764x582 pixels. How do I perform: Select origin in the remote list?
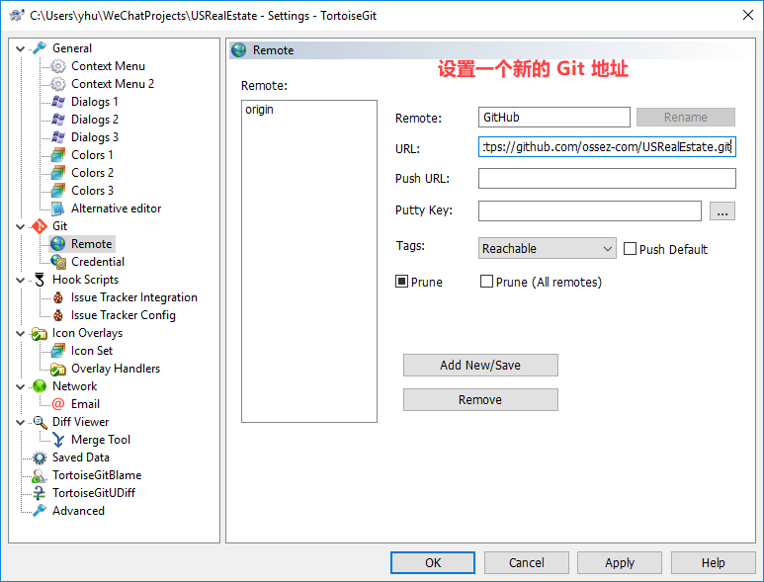tap(259, 110)
